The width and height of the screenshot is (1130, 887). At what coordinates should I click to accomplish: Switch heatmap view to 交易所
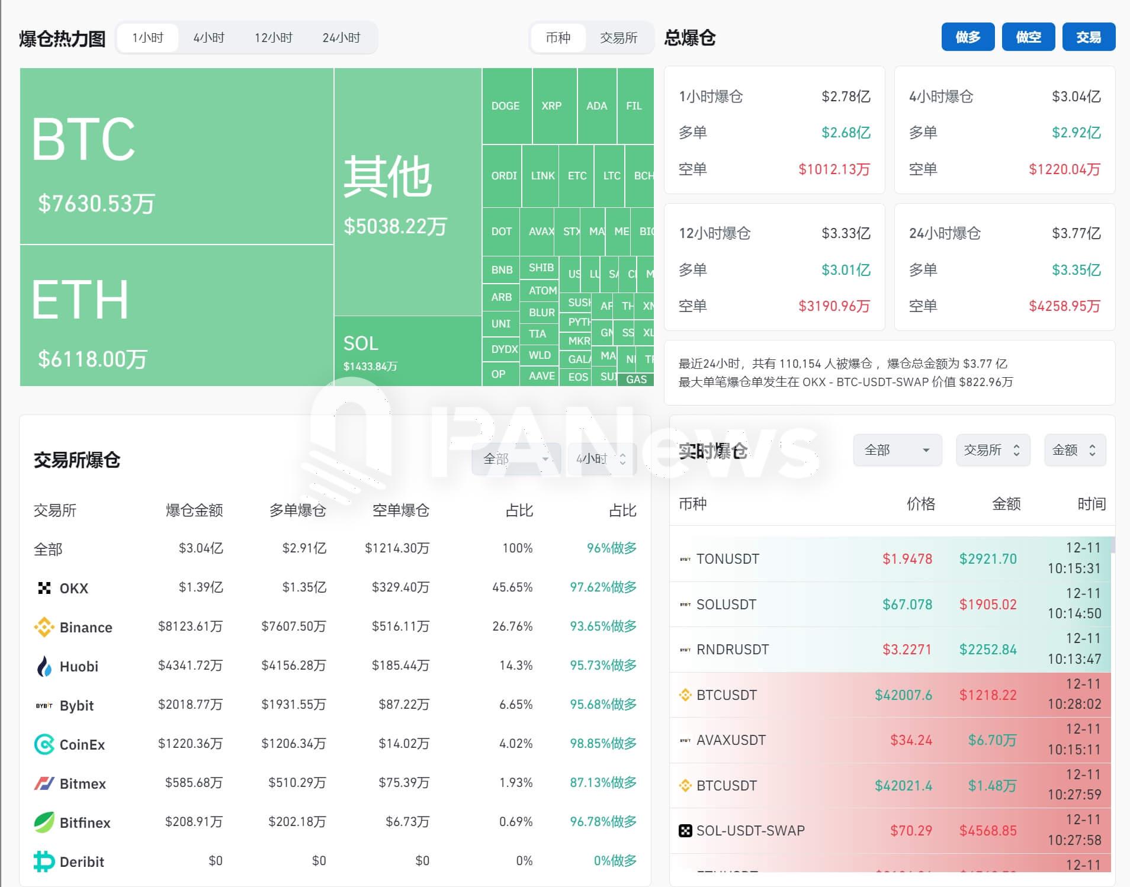[619, 38]
